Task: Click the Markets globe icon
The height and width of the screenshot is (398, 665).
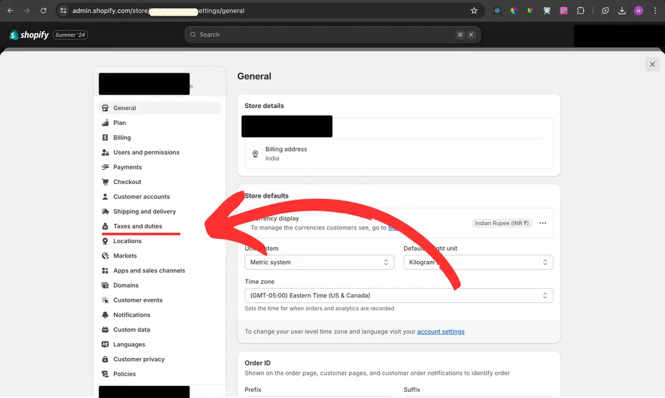Action: (106, 255)
